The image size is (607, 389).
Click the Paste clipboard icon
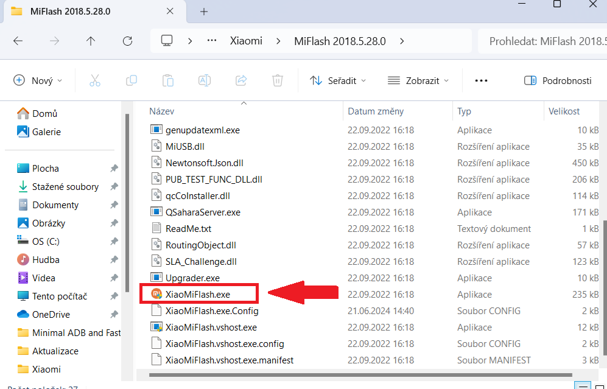pyautogui.click(x=167, y=80)
